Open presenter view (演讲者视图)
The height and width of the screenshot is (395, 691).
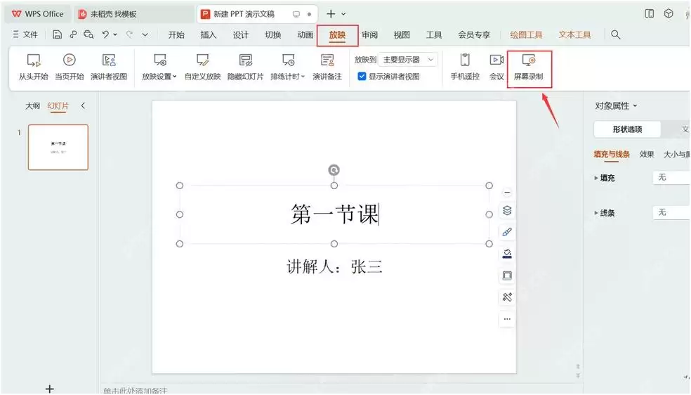109,67
